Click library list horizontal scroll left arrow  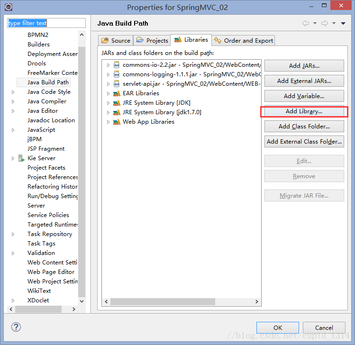click(x=106, y=301)
